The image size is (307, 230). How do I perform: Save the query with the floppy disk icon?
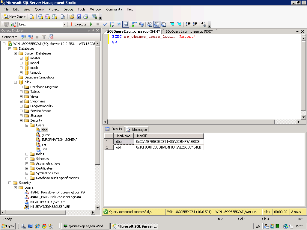tap(79, 17)
